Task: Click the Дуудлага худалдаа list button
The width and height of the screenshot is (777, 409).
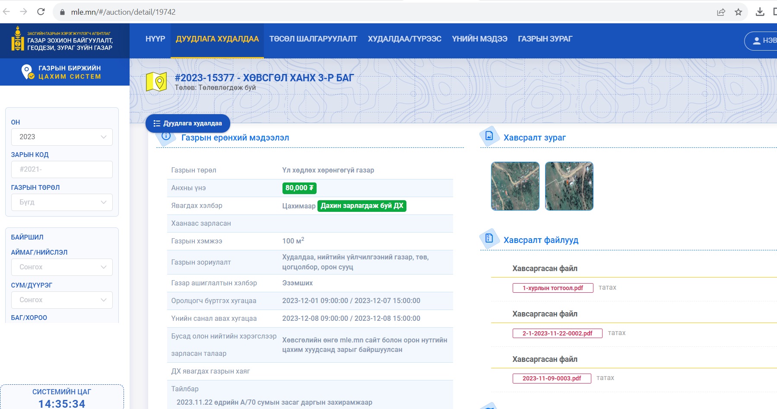Action: pos(188,123)
